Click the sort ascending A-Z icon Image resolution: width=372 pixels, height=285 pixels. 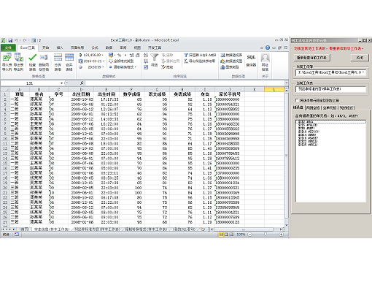[x=146, y=55]
